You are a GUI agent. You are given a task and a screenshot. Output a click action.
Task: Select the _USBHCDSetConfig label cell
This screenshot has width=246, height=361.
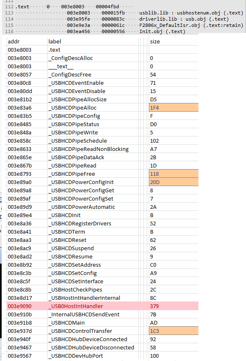click(x=93, y=273)
